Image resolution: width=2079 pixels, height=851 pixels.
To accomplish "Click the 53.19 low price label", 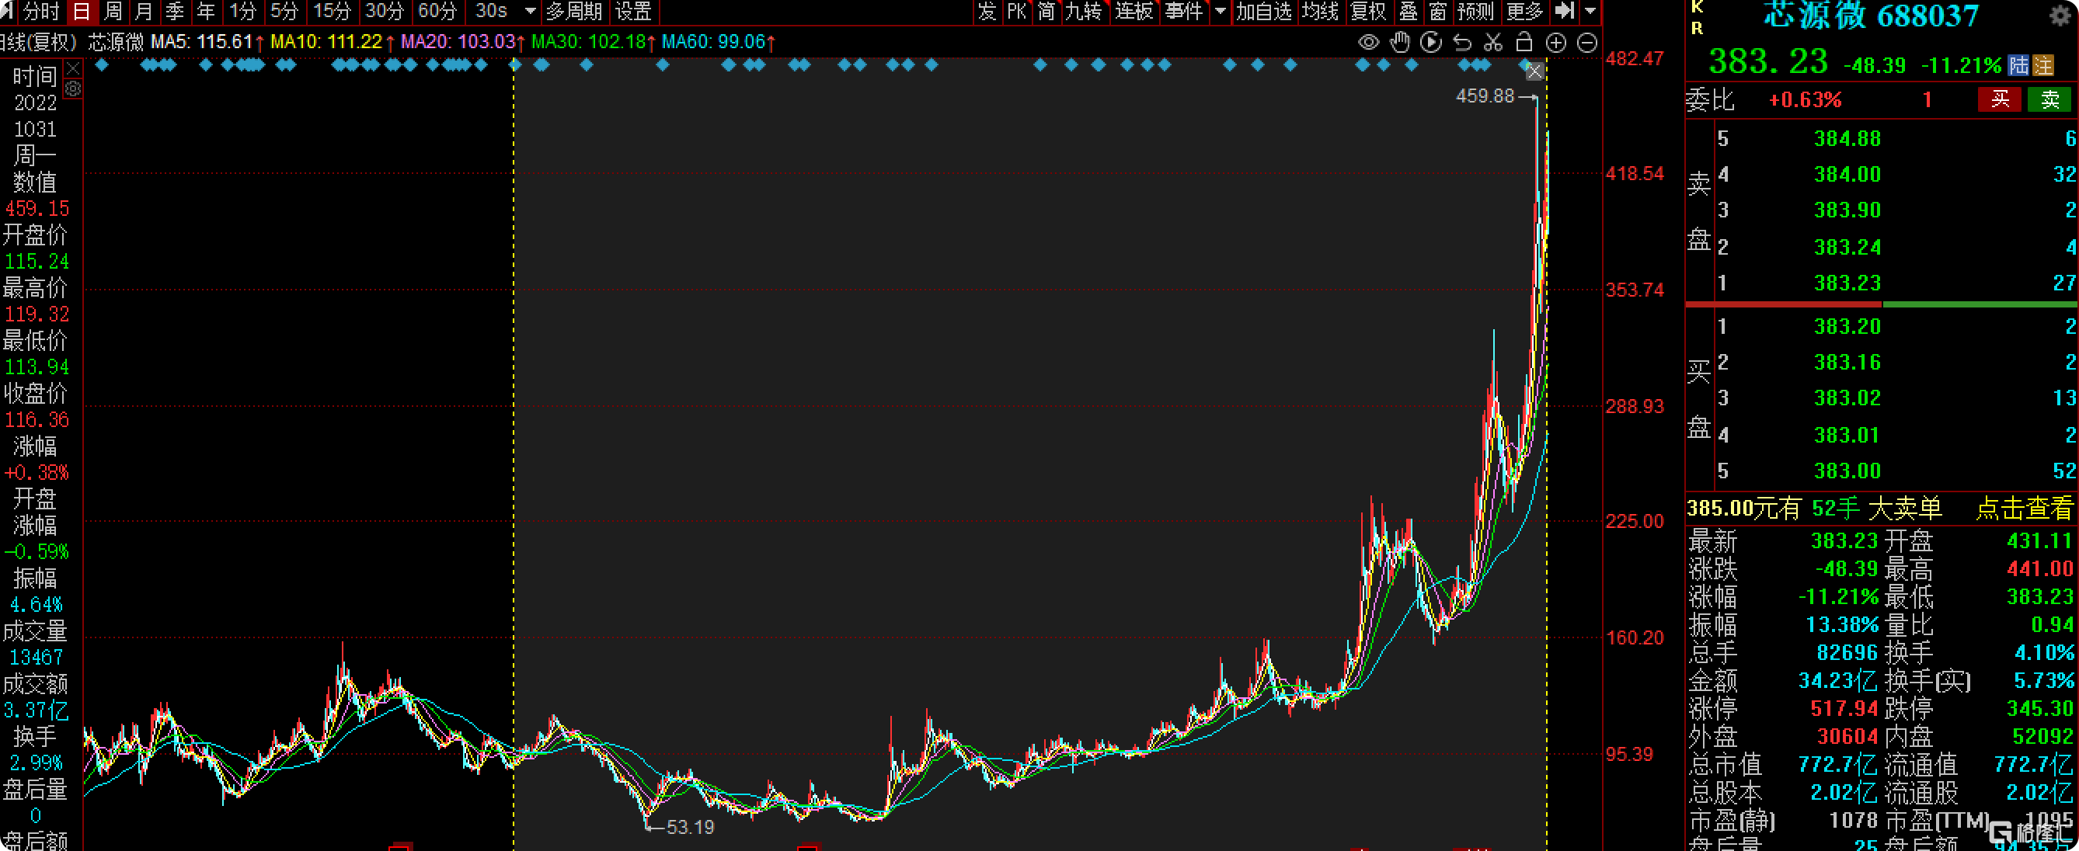I will coord(690,828).
